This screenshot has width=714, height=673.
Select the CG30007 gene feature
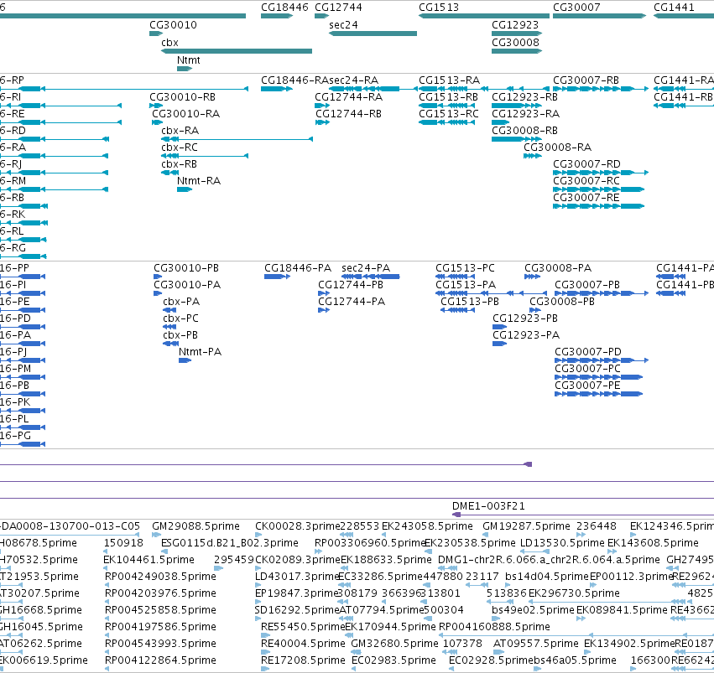pos(599,16)
